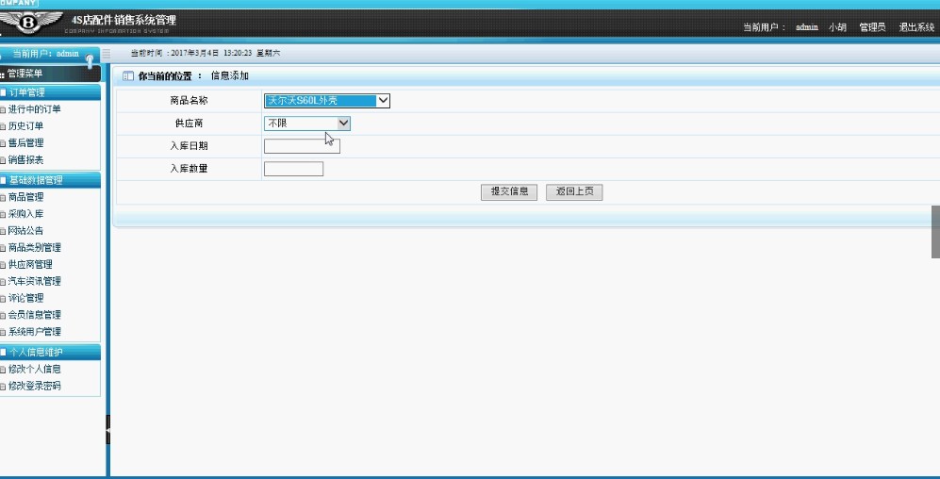Image resolution: width=940 pixels, height=479 pixels.
Task: Focus the 入库数量 input field
Action: tap(294, 169)
